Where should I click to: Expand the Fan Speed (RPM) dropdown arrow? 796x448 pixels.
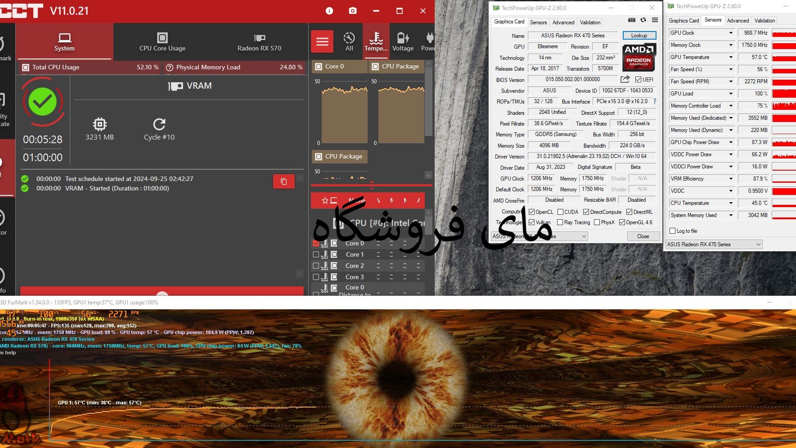[731, 81]
